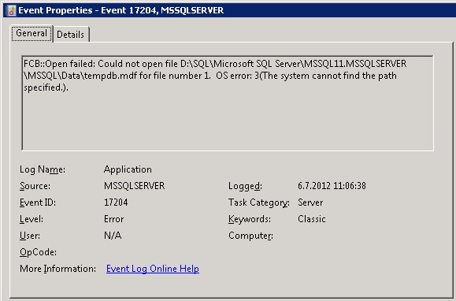Select the logged date '6.7.2012 11:06:38'
This screenshot has width=456, height=301.
332,186
